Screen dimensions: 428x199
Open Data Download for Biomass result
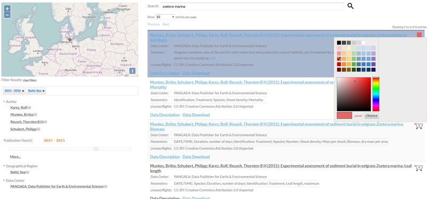point(196,157)
